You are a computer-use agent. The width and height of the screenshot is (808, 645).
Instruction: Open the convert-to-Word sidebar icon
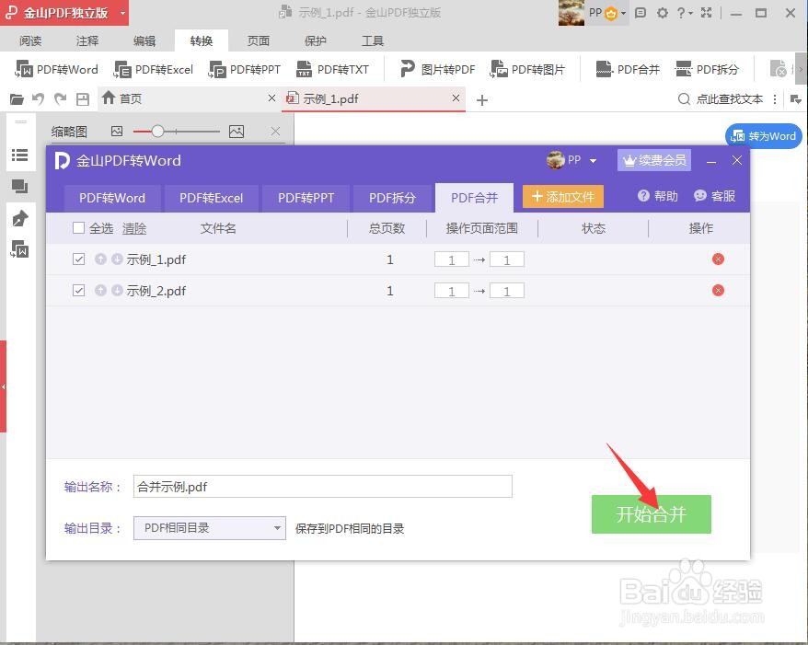pyautogui.click(x=20, y=250)
